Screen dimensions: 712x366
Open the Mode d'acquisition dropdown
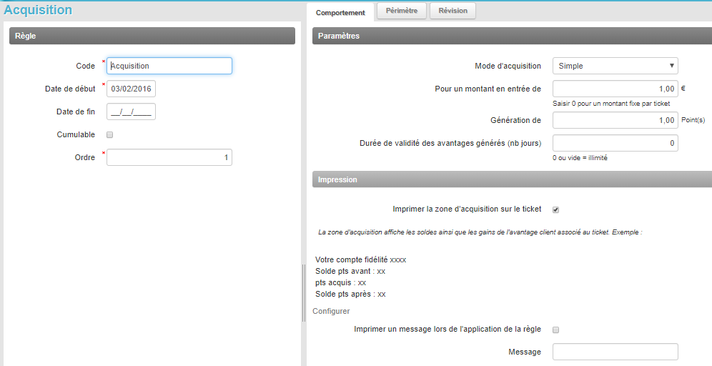pyautogui.click(x=615, y=66)
